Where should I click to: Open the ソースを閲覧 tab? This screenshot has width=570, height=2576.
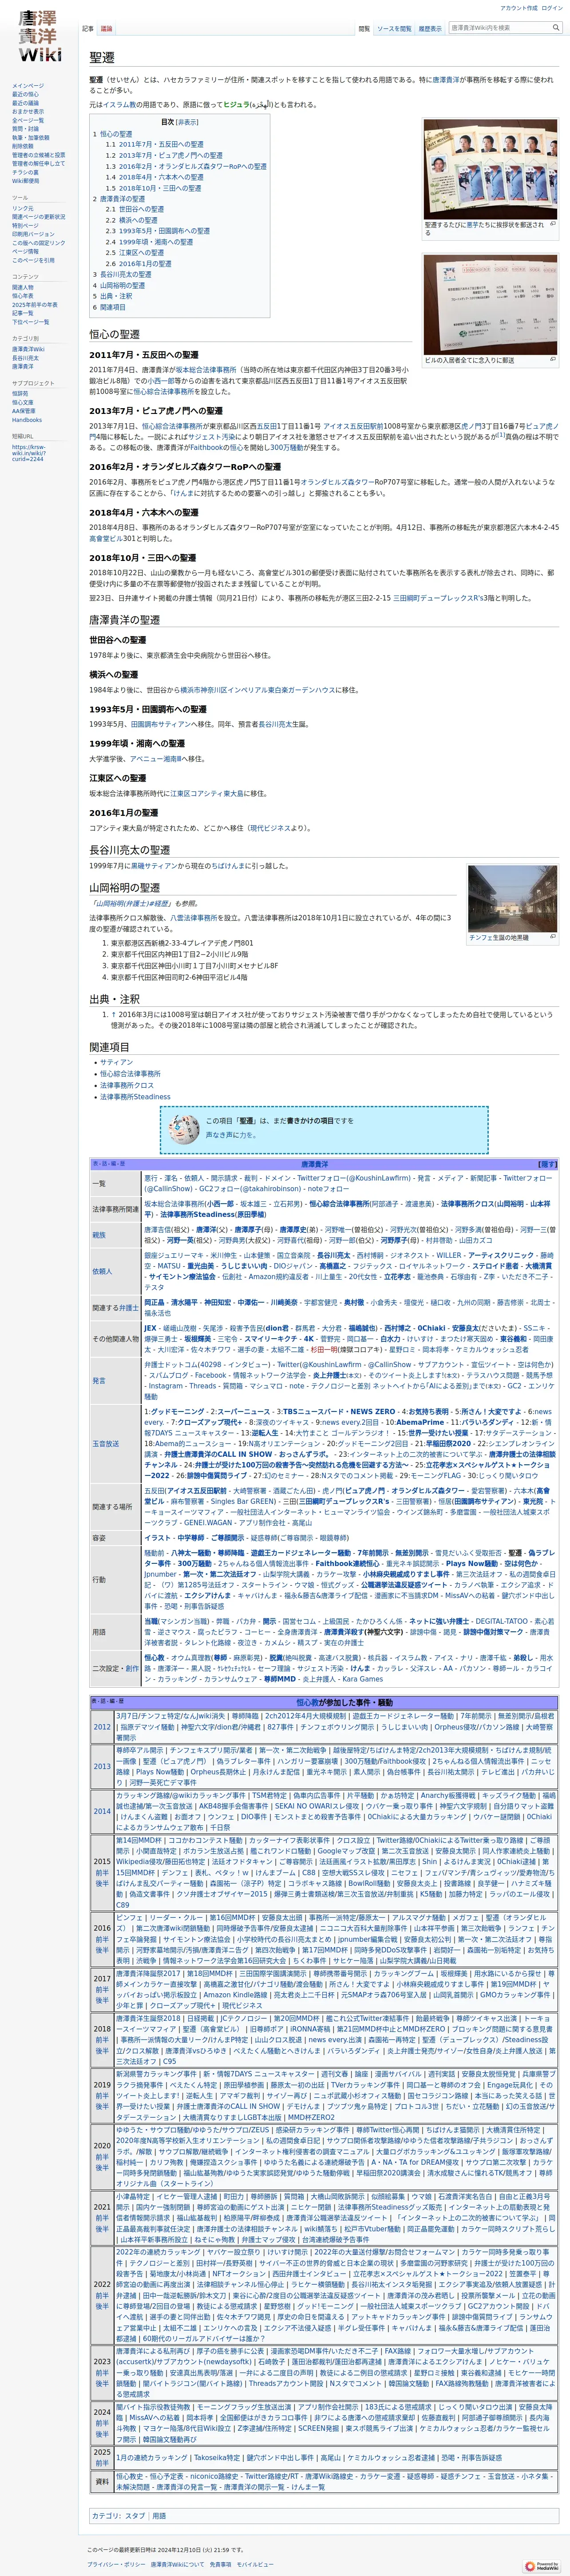394,29
